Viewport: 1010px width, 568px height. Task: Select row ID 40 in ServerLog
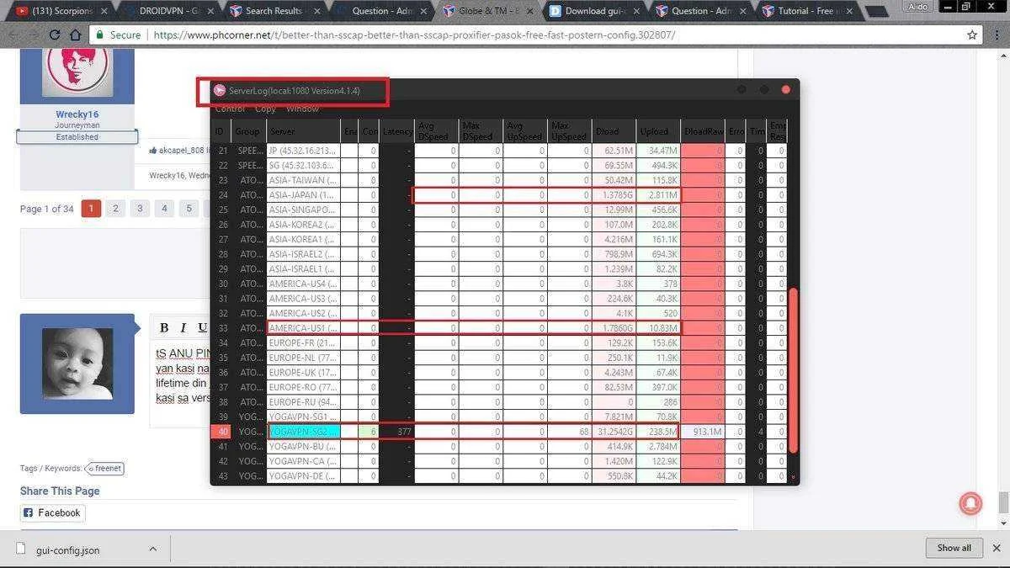221,432
